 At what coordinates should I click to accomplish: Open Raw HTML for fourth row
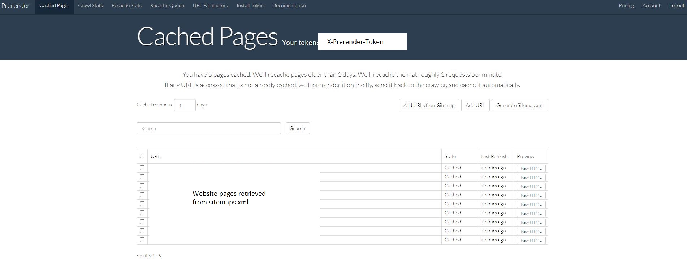[x=531, y=195]
